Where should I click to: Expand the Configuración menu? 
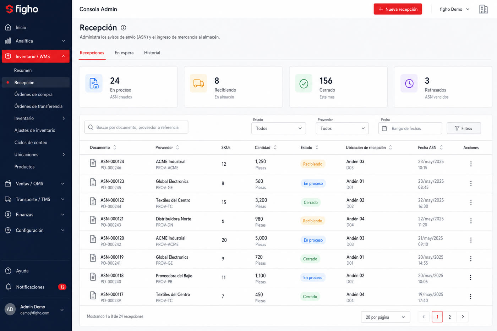[x=63, y=230]
